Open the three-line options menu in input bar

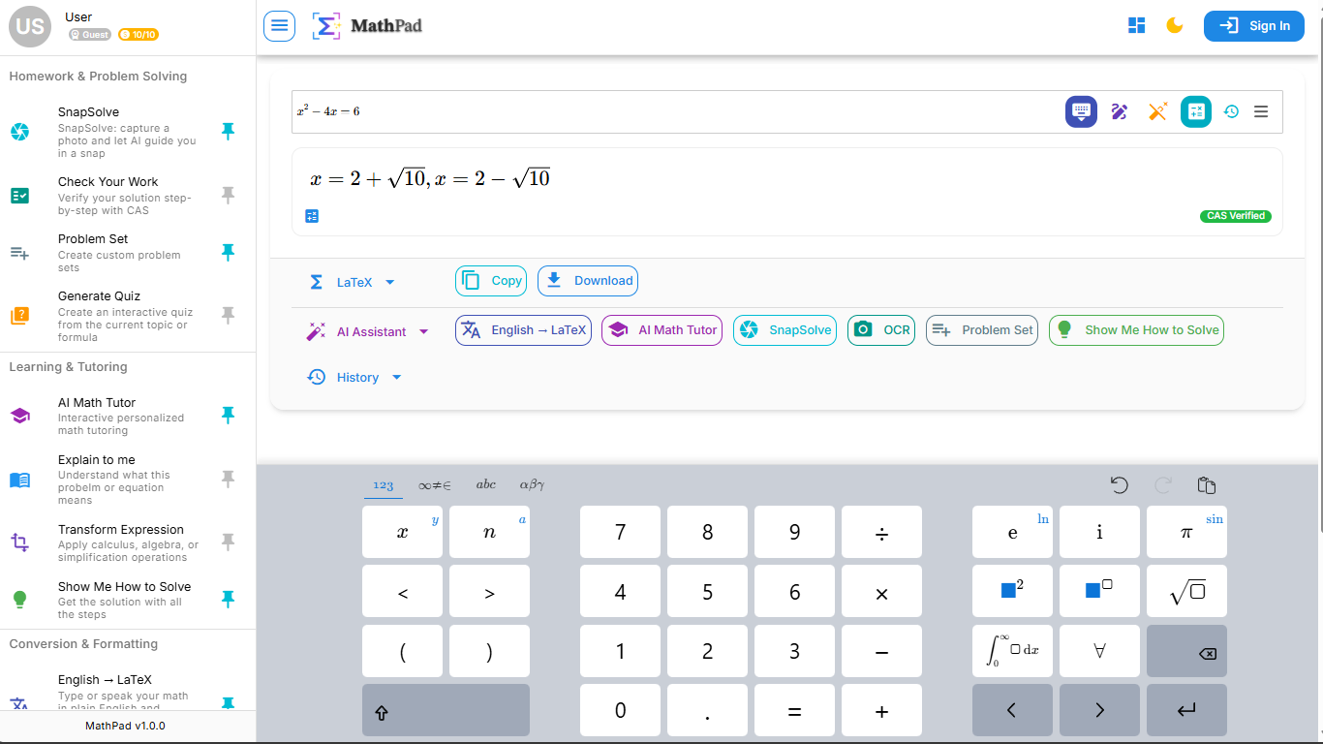pyautogui.click(x=1261, y=111)
